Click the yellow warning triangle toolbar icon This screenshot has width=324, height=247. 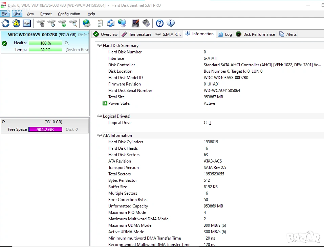16,23
